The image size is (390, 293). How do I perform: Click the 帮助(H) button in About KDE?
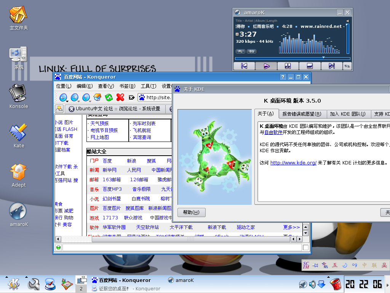[191, 212]
